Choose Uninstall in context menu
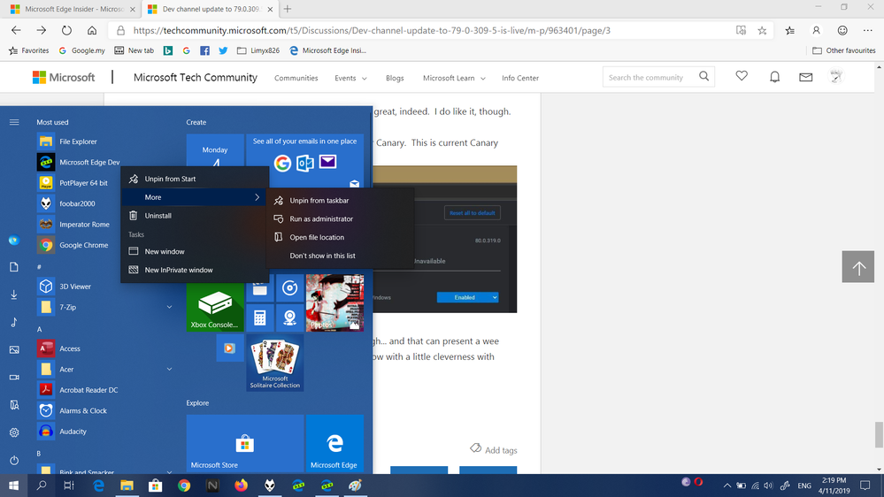 [195, 216]
